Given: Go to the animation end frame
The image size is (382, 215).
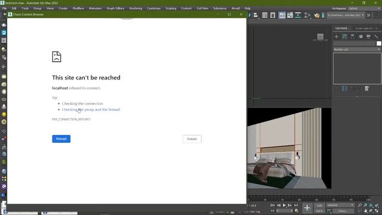Looking at the screenshot, I should 296,205.
